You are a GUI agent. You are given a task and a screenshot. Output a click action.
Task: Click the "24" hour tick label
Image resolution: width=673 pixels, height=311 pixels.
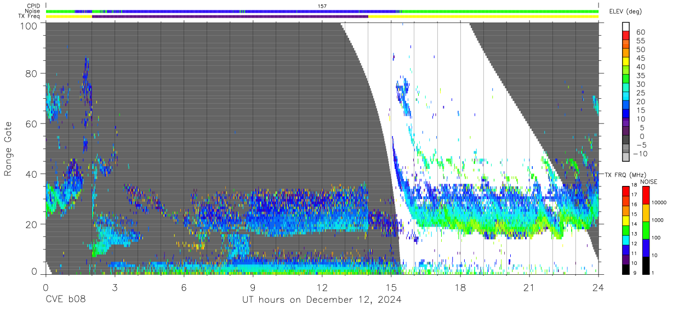[598, 287]
